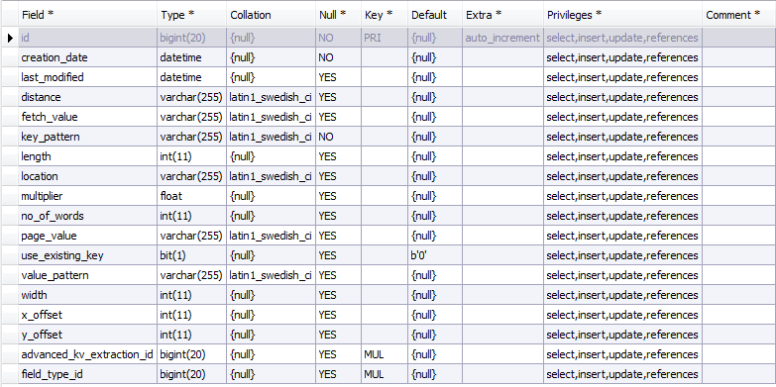Click the auto_increment extra cell
776x387 pixels.
click(x=502, y=38)
